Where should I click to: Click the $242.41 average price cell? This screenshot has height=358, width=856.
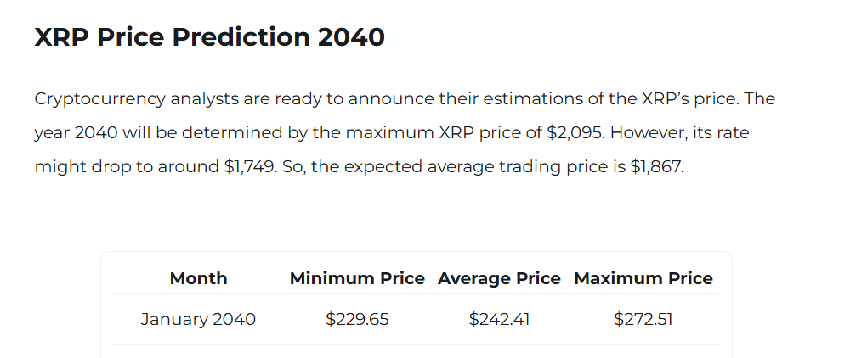(x=499, y=320)
